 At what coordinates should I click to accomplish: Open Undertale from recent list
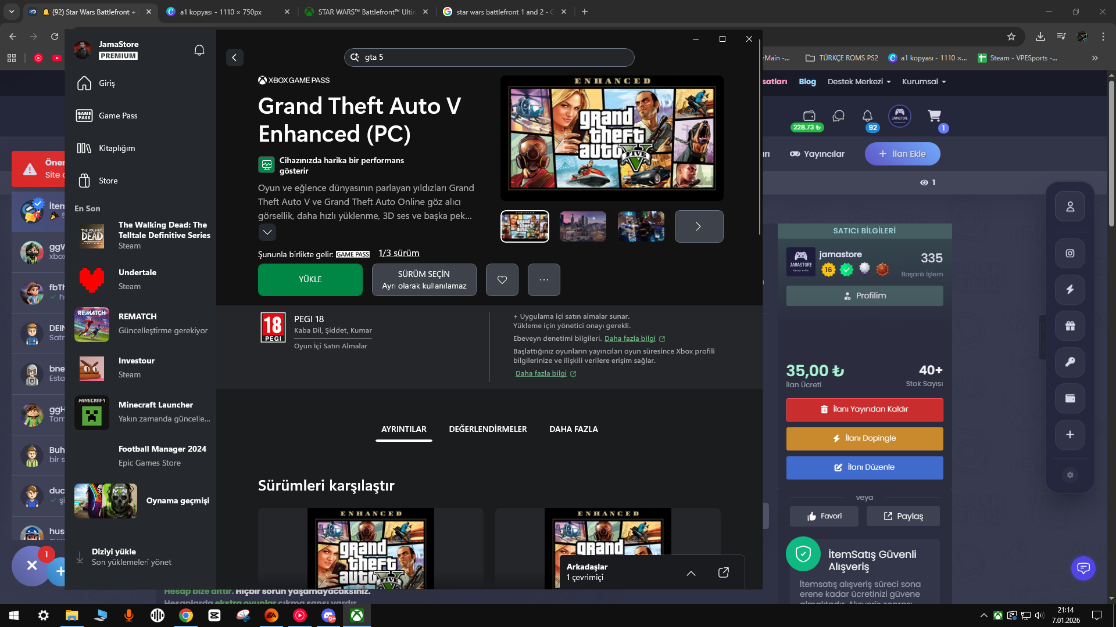point(142,280)
